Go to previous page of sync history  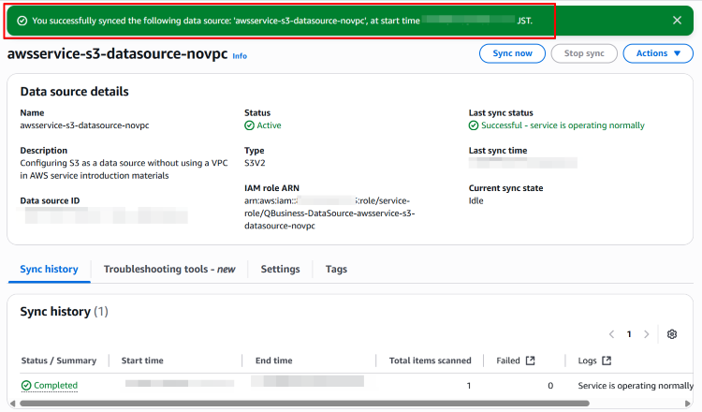tap(611, 334)
